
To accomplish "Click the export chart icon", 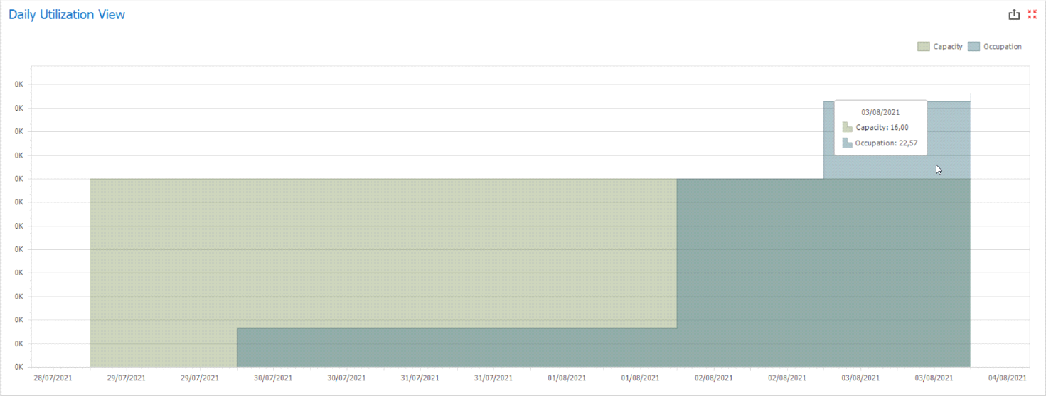I will [x=1014, y=14].
